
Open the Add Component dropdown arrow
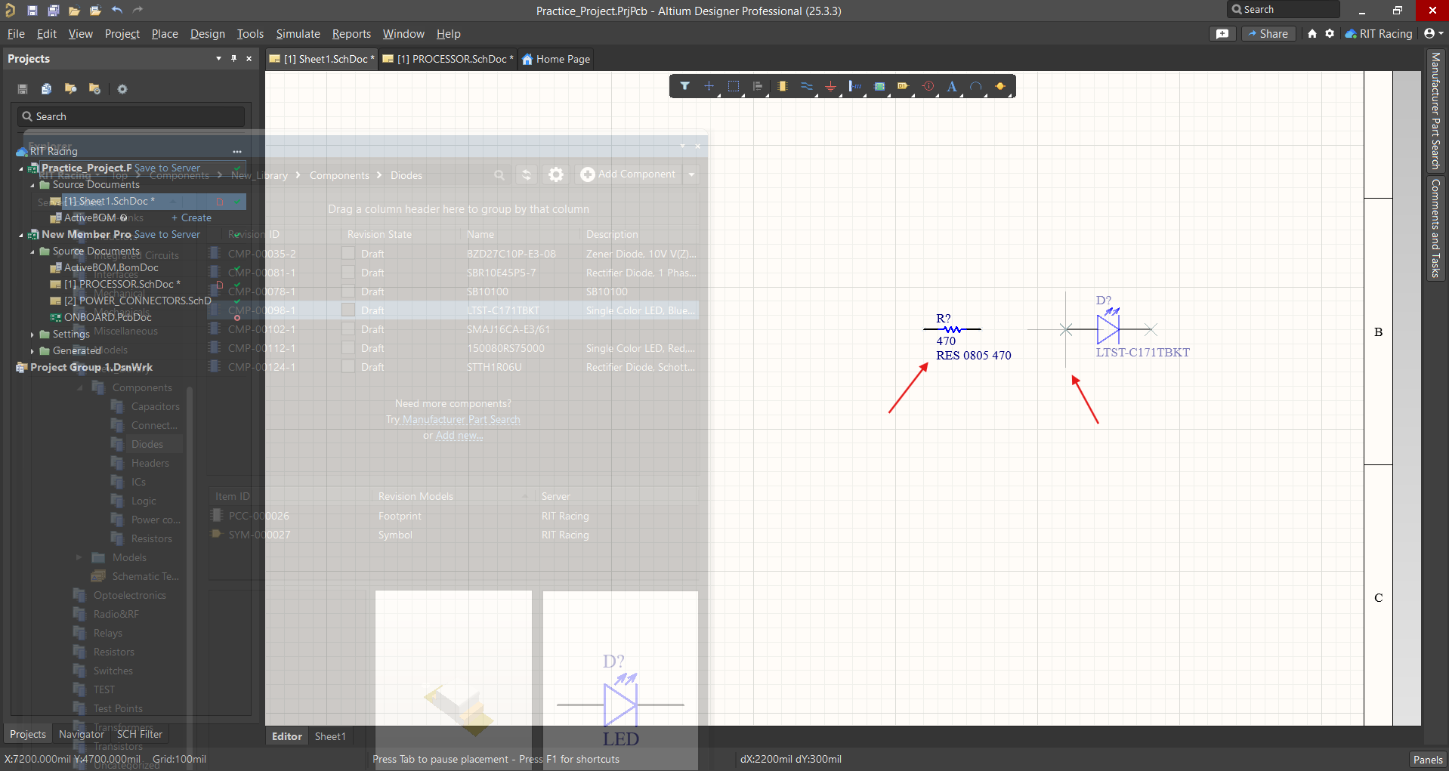coord(691,174)
